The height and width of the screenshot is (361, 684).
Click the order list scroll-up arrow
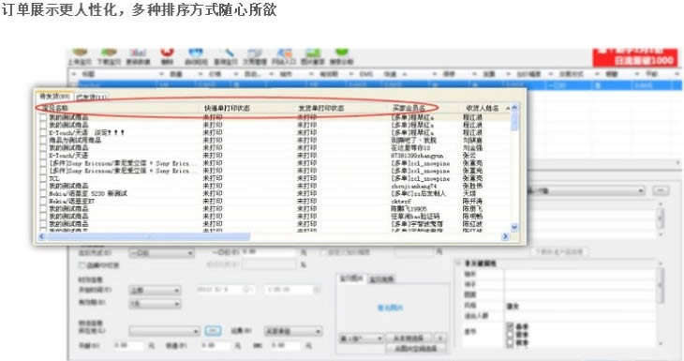[514, 108]
